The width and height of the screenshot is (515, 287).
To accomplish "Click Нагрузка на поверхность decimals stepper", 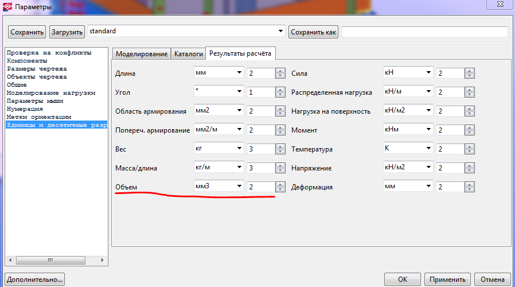I will point(470,111).
